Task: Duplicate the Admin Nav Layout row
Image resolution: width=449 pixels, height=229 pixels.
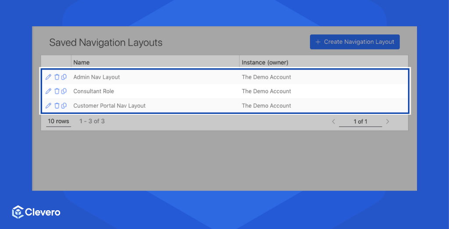Action: click(64, 77)
